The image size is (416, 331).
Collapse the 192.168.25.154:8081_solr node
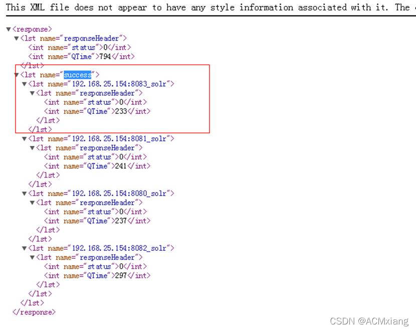25,139
